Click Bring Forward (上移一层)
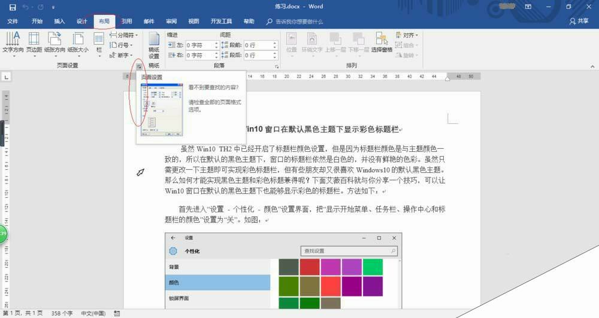 [x=335, y=44]
